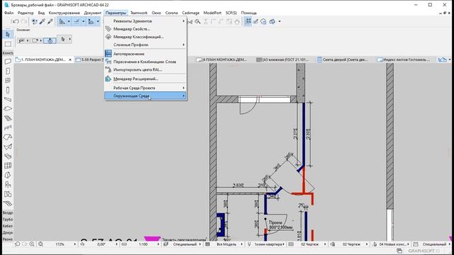Select the Column tool in toolbox
Viewport: 454px width, 255px height.
pyautogui.click(x=8, y=90)
